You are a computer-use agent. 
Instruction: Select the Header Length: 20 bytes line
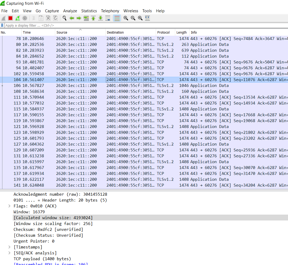pos(60,200)
